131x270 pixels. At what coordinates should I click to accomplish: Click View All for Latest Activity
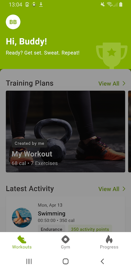click(x=109, y=189)
